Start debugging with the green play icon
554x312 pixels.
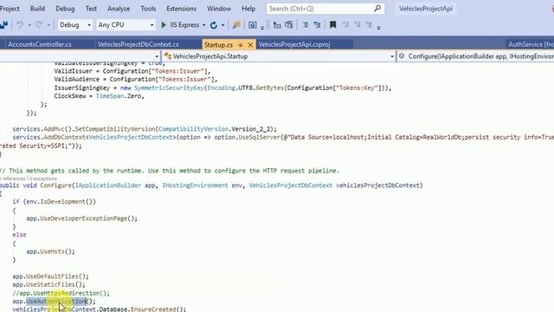click(164, 25)
